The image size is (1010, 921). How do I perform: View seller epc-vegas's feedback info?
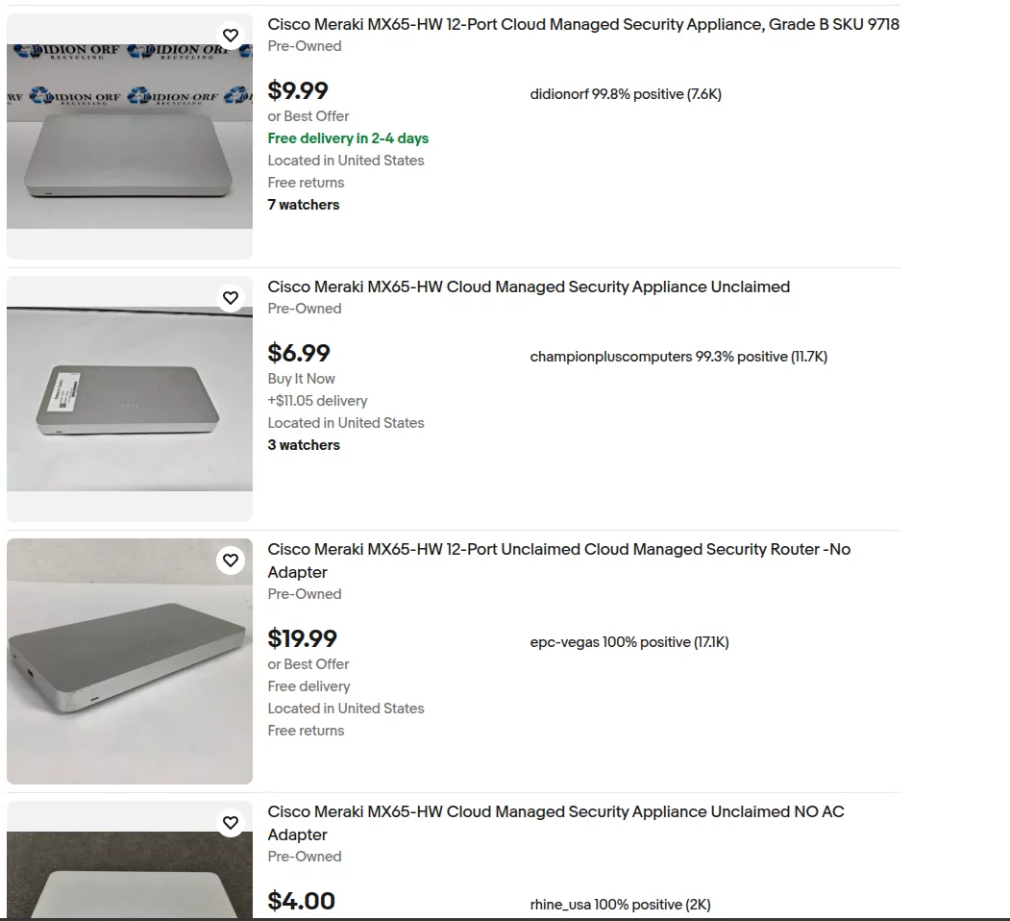[629, 642]
